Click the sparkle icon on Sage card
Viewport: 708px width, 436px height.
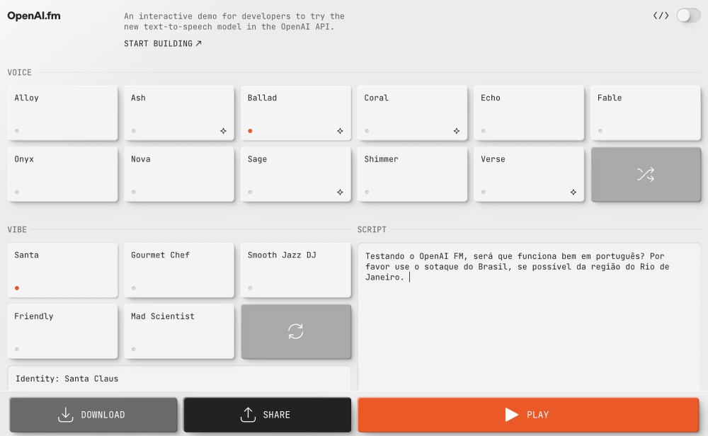pos(340,193)
